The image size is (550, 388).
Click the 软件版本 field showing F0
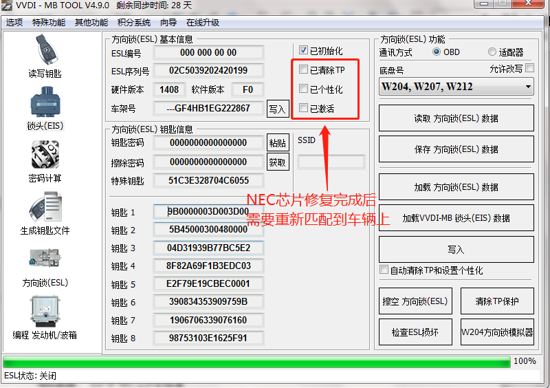(x=247, y=90)
